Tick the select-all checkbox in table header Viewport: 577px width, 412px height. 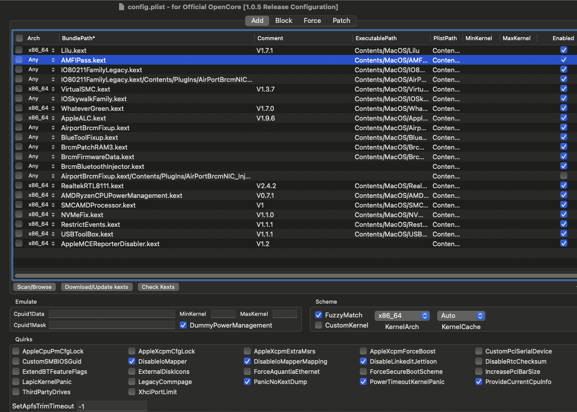click(19, 38)
